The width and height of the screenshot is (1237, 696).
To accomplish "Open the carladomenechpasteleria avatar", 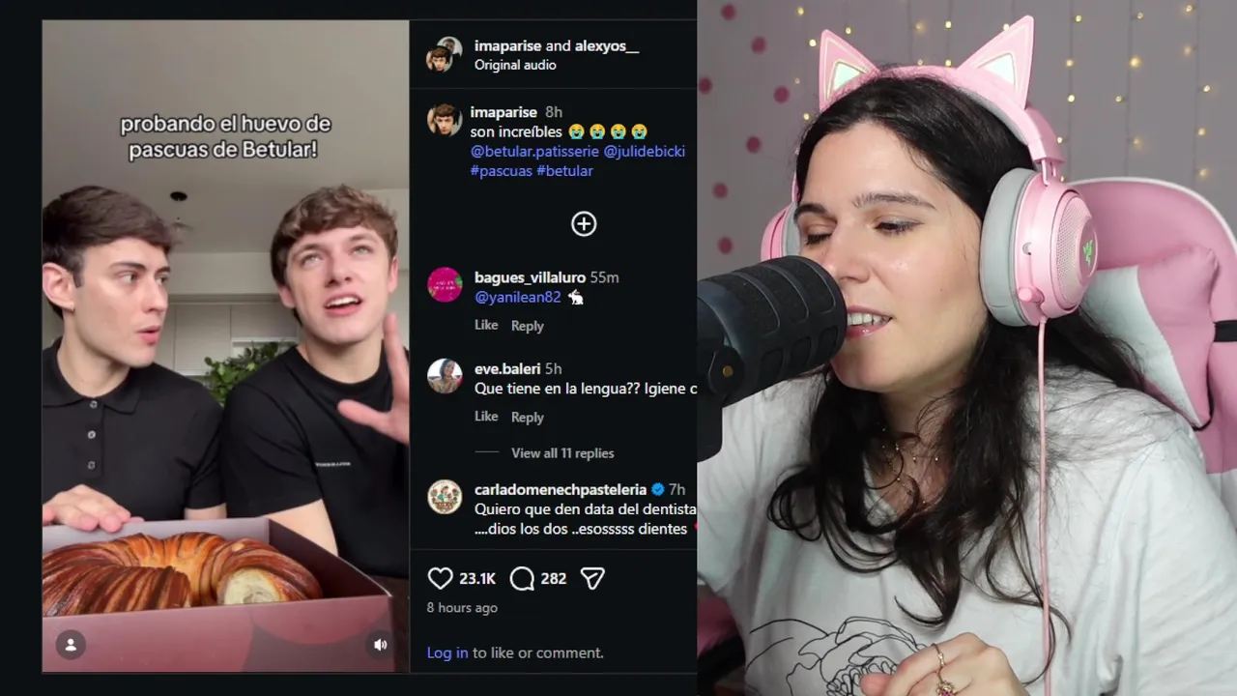I will pos(445,497).
